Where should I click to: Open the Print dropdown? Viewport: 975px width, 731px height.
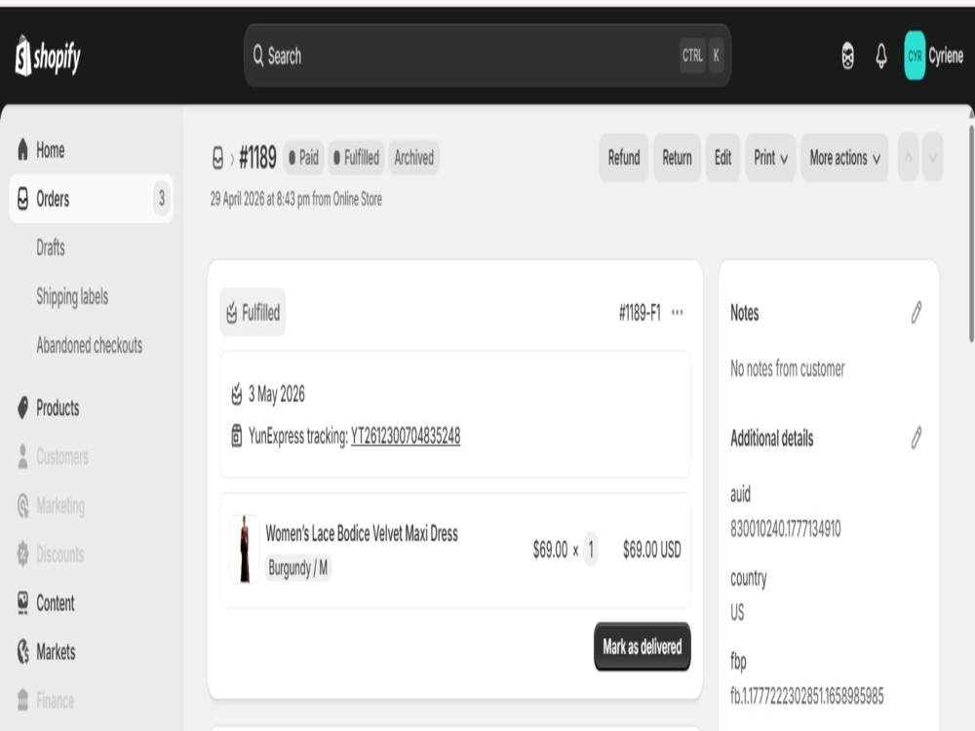[x=770, y=158]
